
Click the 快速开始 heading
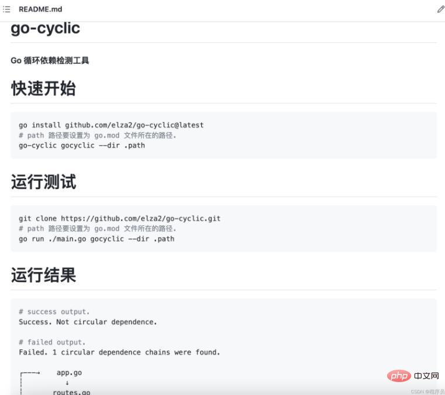[x=43, y=88]
